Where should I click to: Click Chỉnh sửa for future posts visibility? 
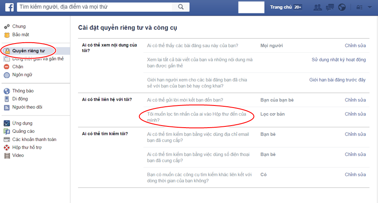click(355, 46)
